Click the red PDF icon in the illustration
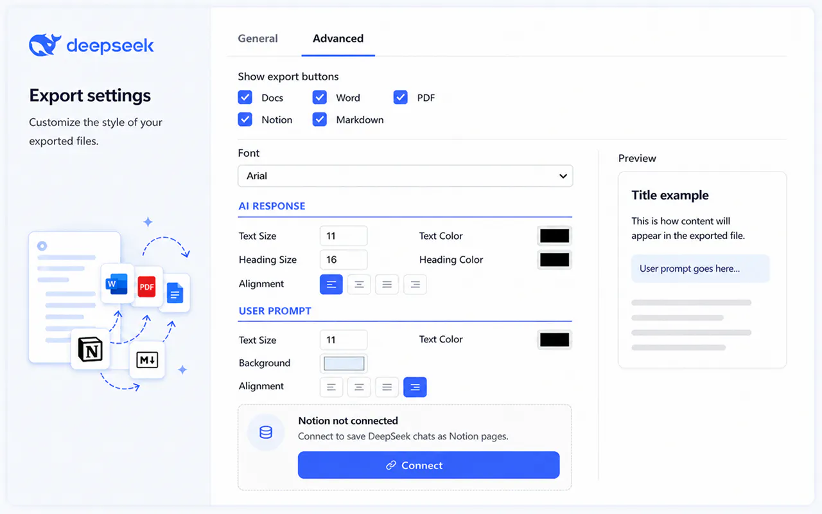Screen dimensions: 822x514 point(147,287)
